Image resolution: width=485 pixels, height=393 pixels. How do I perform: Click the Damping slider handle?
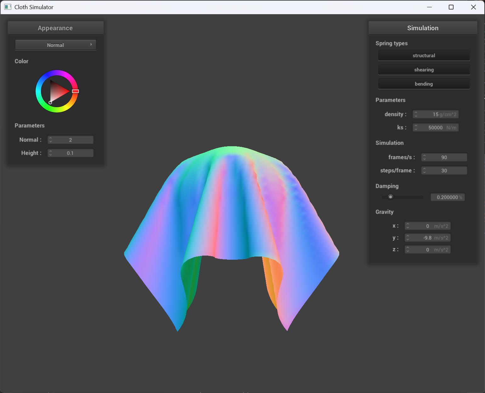[391, 197]
